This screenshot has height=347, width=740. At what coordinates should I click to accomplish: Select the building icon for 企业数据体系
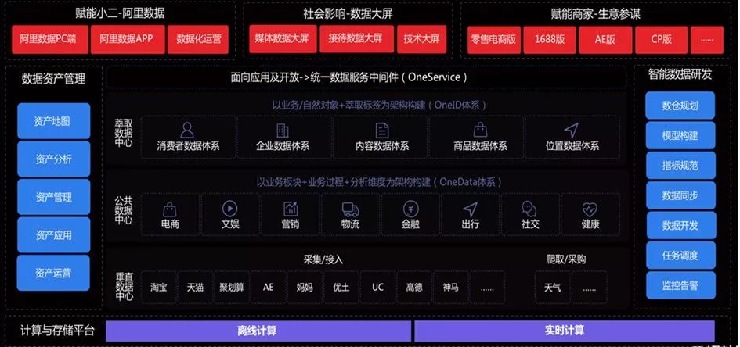click(x=283, y=131)
